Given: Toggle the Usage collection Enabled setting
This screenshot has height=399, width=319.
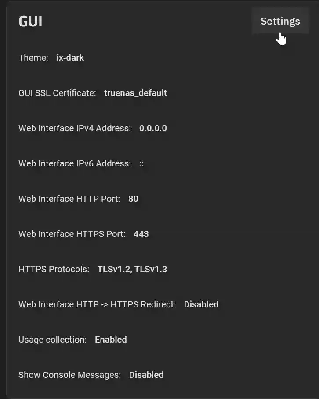Looking at the screenshot, I should pos(111,340).
